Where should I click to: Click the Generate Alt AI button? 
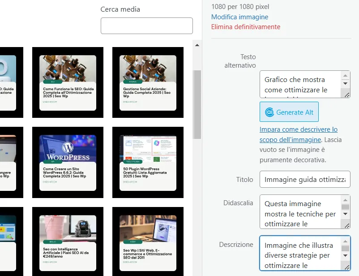click(x=289, y=112)
